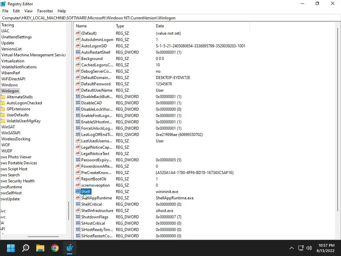
Task: Select the Virtualization tree key
Action: click(13, 61)
